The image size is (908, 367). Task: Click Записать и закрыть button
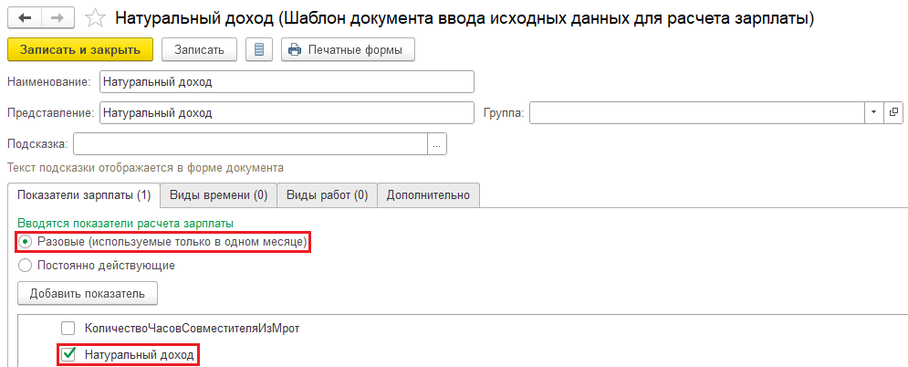click(80, 50)
